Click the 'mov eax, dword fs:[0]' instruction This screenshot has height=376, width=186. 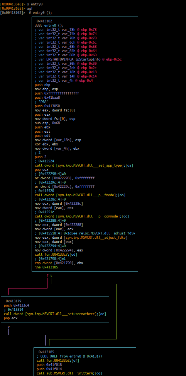tap(55, 110)
